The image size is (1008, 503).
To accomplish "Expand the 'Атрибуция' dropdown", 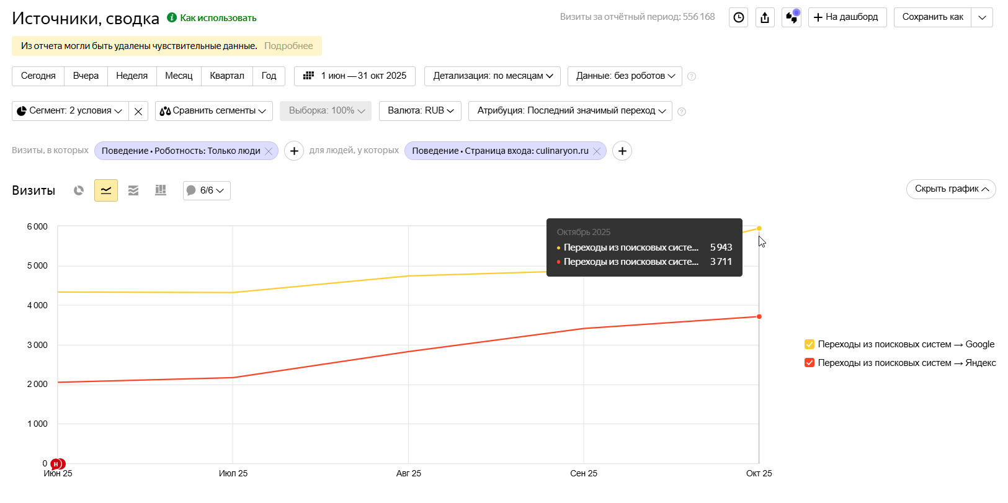I will (570, 110).
